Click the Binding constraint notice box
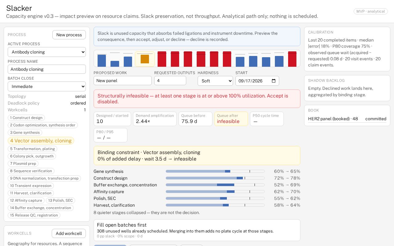The image size is (394, 246). click(x=197, y=156)
